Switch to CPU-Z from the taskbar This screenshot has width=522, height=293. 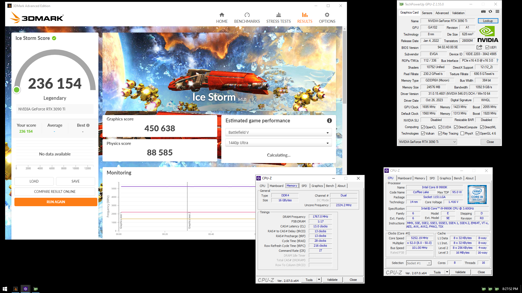pos(26,289)
